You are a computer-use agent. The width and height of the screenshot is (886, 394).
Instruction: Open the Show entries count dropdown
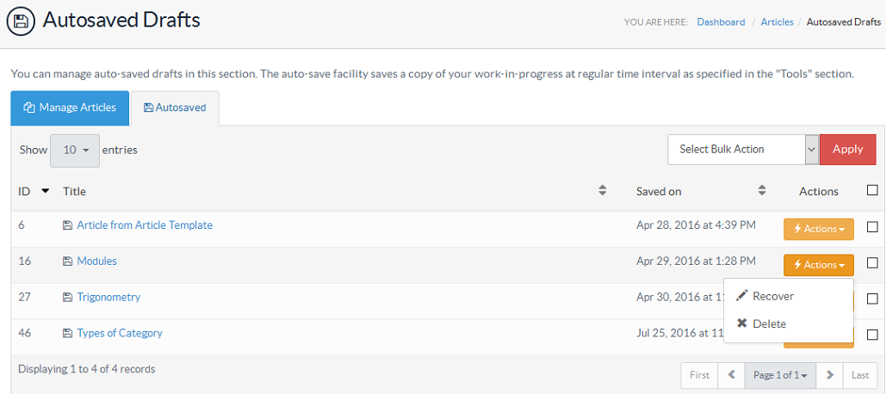75,150
